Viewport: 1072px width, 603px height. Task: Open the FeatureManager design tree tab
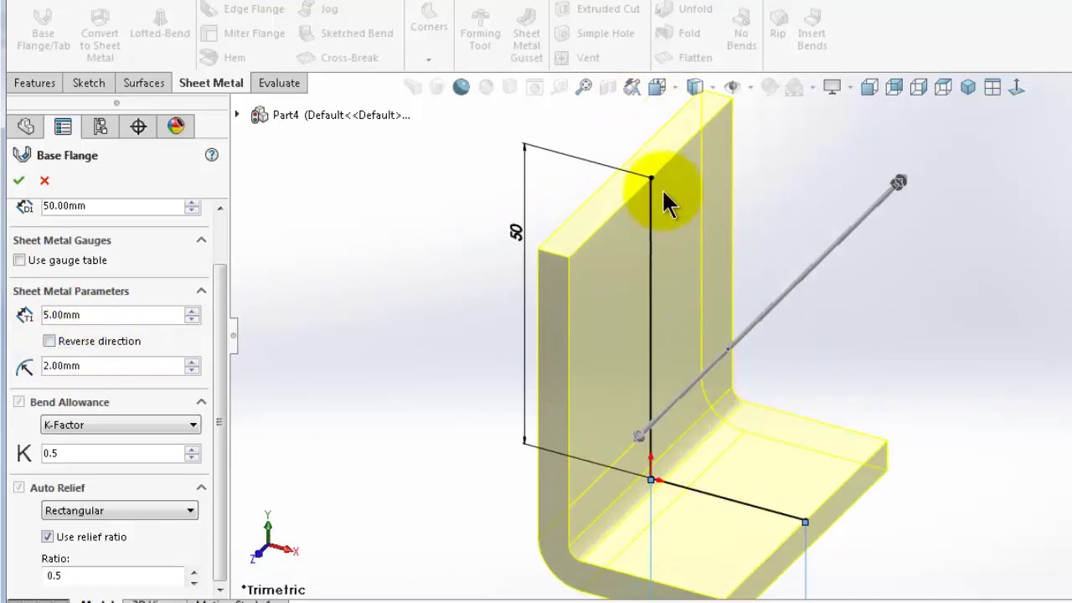coord(26,126)
